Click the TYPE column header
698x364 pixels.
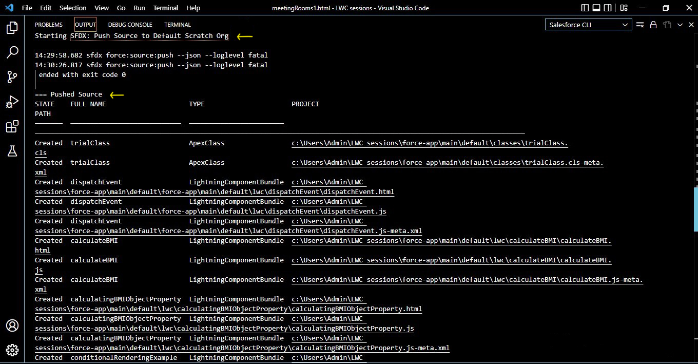click(197, 104)
